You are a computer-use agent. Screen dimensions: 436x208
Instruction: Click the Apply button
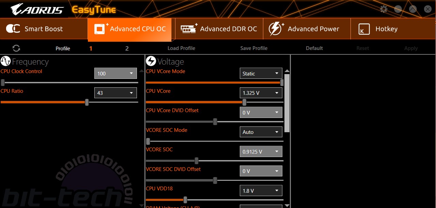[411, 48]
